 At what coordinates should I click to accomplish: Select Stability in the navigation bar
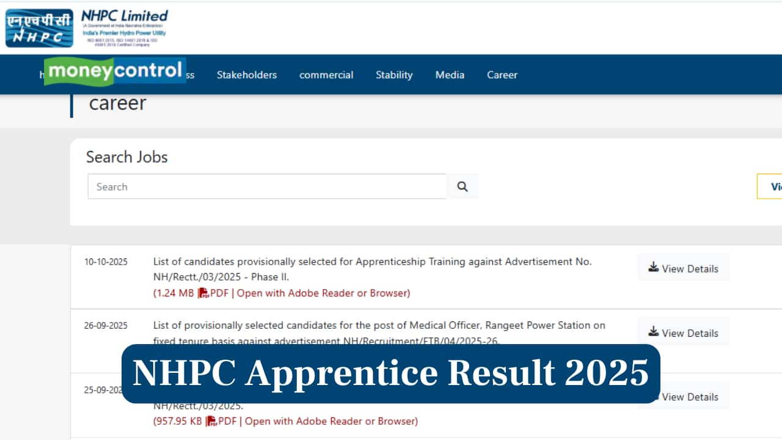pos(394,75)
